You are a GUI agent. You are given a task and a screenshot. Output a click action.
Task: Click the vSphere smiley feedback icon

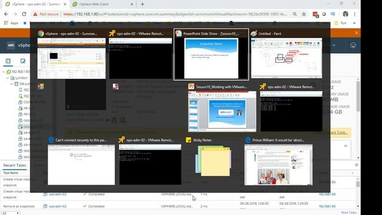click(x=353, y=45)
